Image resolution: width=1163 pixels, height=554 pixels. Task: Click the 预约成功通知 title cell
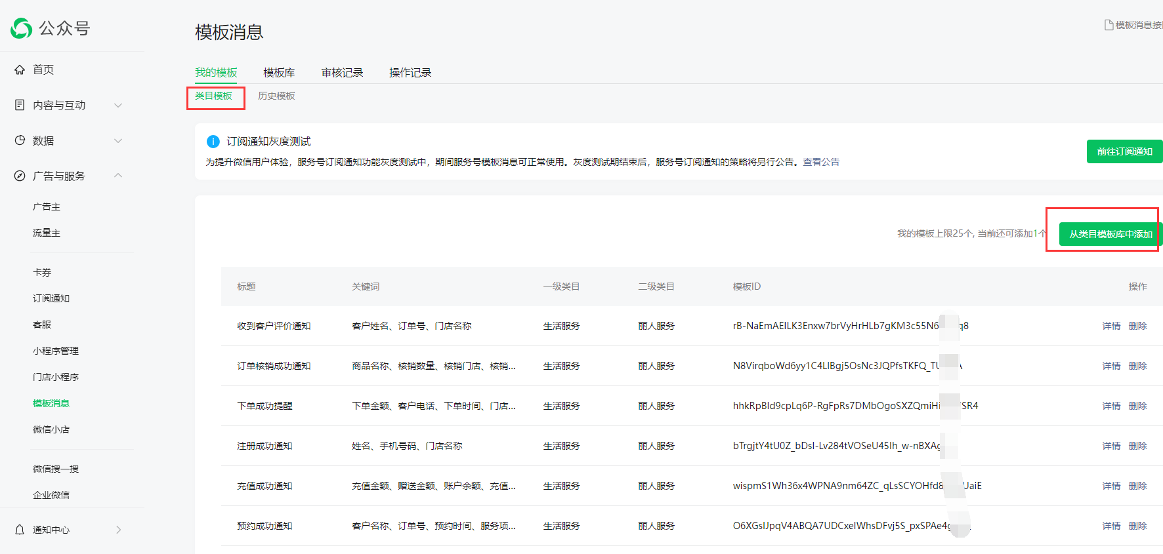point(264,526)
